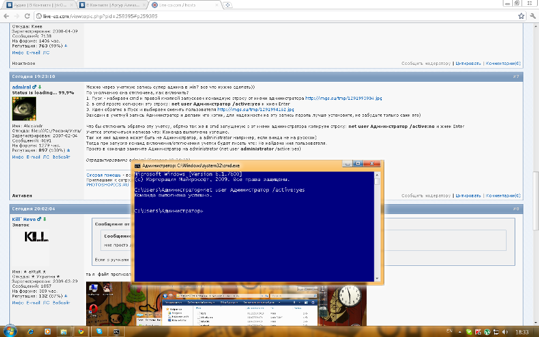Viewport: 539px width, 337px height.
Task: Open admiral's user profile link
Action: (23, 87)
